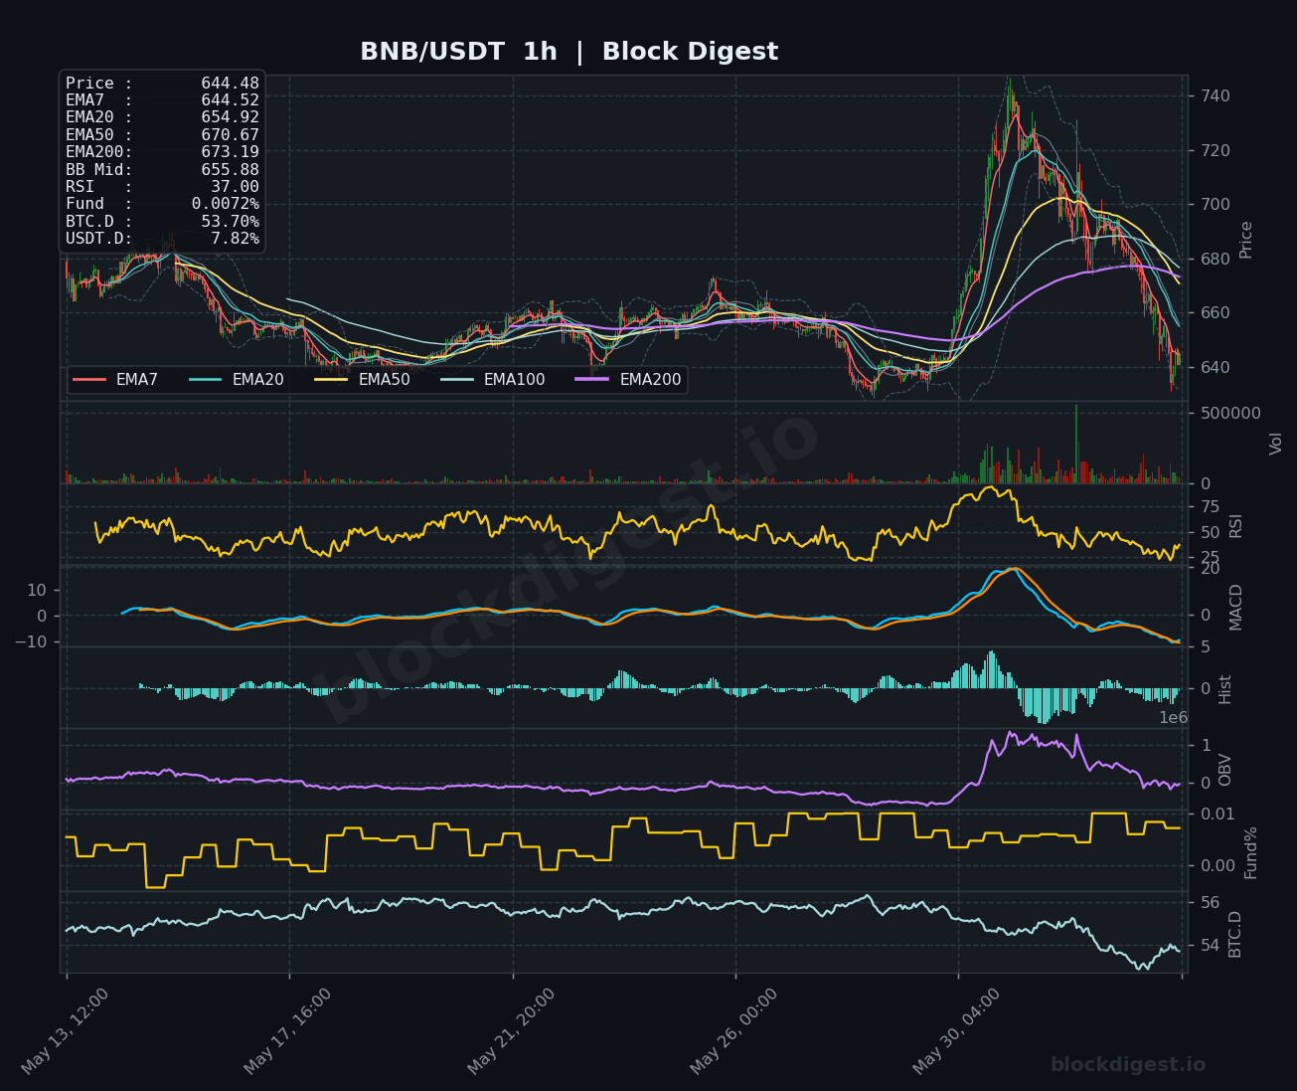Click the 700 price axis tick

1216,205
